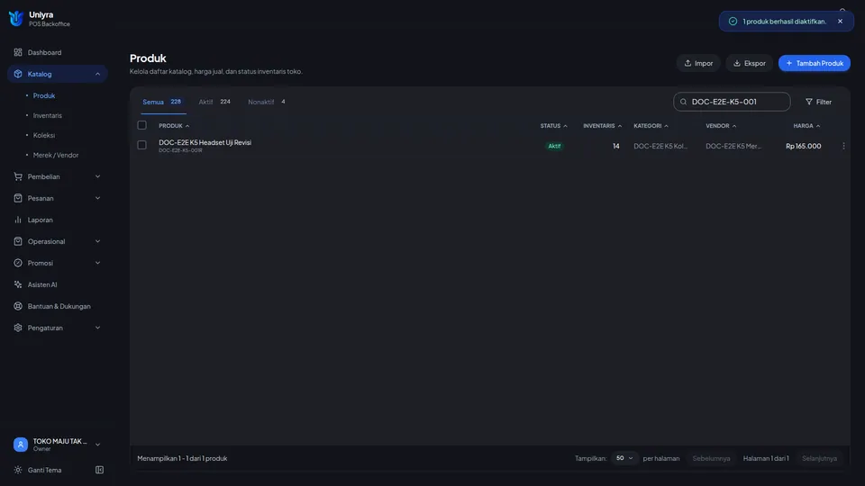This screenshot has height=486, width=865.
Task: Click the Laporan chart icon
Action: point(18,220)
